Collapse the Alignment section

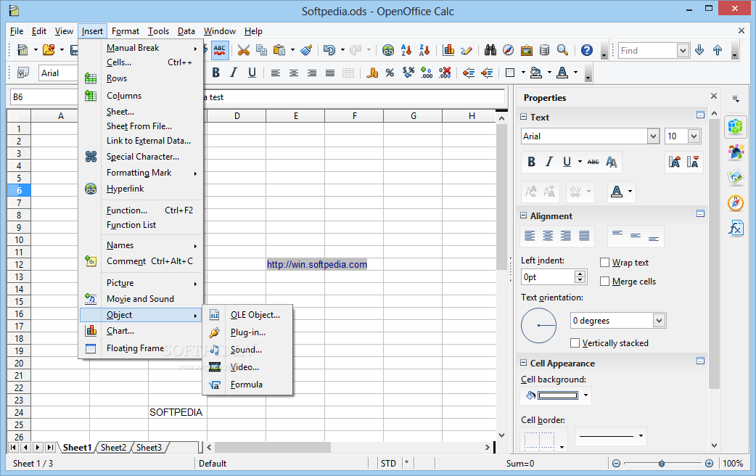(524, 216)
